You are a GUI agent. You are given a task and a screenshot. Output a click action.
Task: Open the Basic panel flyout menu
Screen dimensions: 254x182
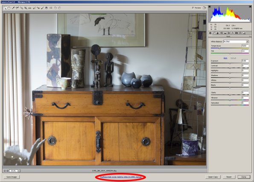[x=250, y=36]
